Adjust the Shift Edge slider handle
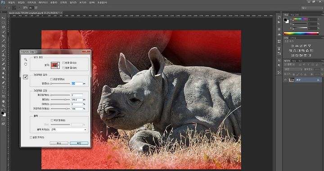This screenshot has width=324, height=171. (x=67, y=108)
